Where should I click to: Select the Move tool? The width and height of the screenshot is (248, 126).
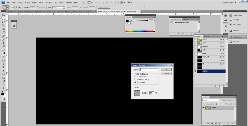pos(3,15)
